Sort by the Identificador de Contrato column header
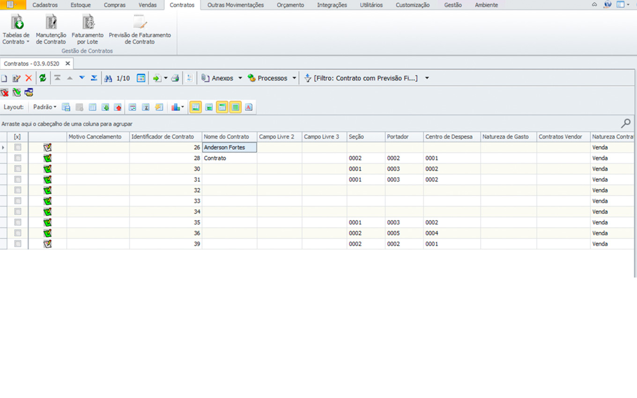This screenshot has height=398, width=637. [x=163, y=137]
